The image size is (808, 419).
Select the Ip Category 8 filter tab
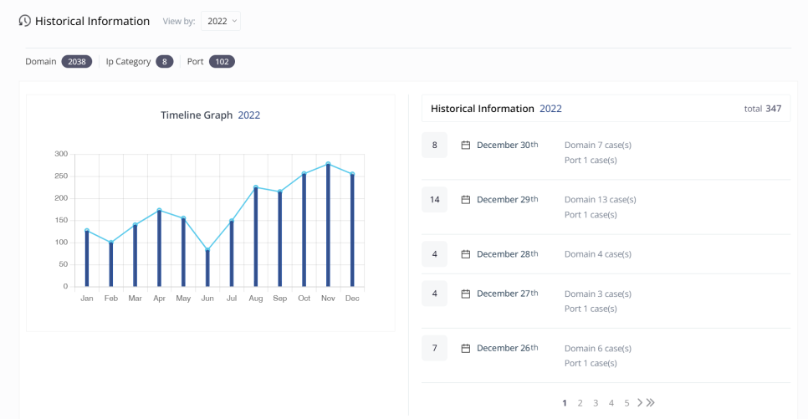click(x=139, y=61)
